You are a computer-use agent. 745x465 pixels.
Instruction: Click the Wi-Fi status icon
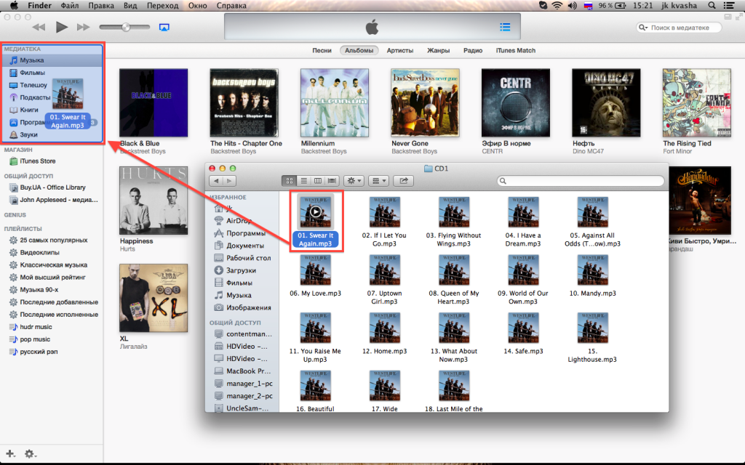tap(557, 6)
